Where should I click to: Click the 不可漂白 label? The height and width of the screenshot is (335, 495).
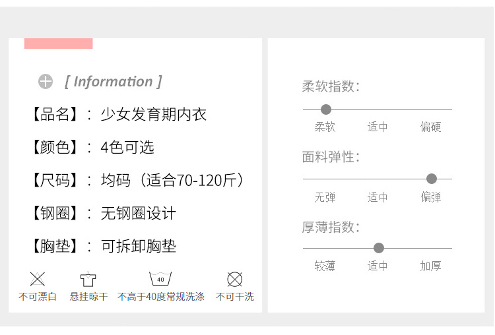click(x=38, y=297)
